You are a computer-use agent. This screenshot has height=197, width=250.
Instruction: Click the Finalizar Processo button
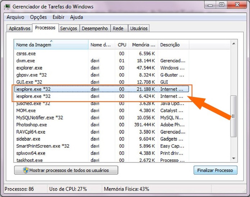(215, 170)
